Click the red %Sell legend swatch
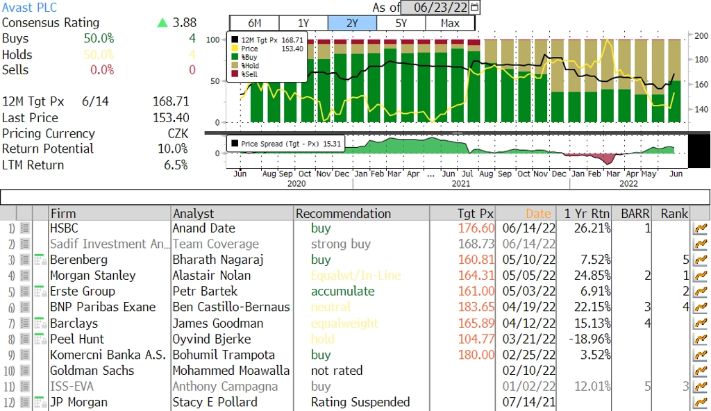 [x=235, y=74]
